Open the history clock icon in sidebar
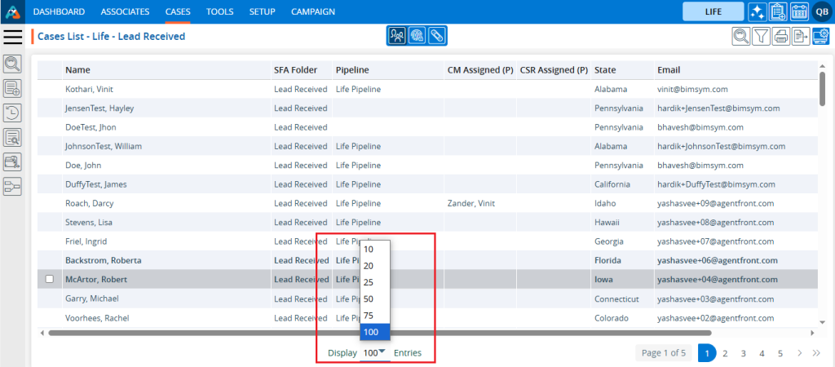The image size is (835, 367). 13,113
